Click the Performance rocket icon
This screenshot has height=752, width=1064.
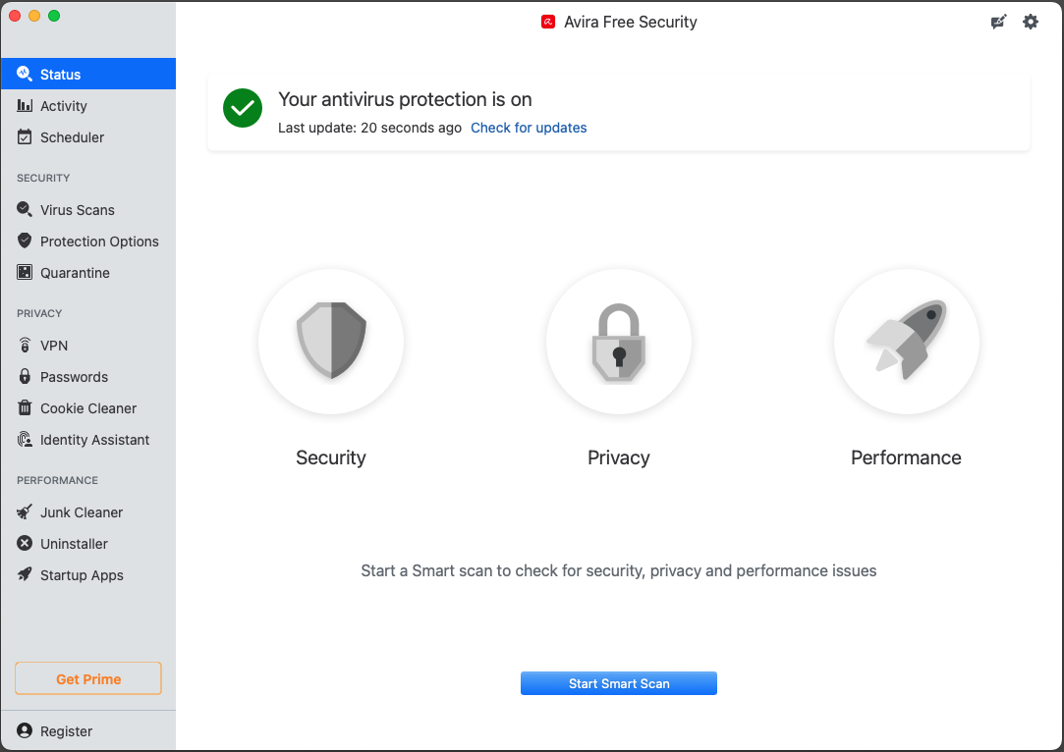tap(906, 341)
